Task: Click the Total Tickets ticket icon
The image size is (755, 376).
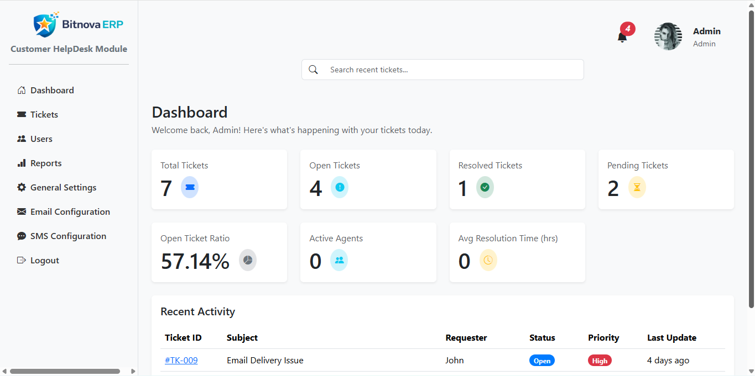Action: pyautogui.click(x=190, y=188)
